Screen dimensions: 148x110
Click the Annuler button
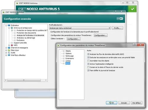coord(124,103)
